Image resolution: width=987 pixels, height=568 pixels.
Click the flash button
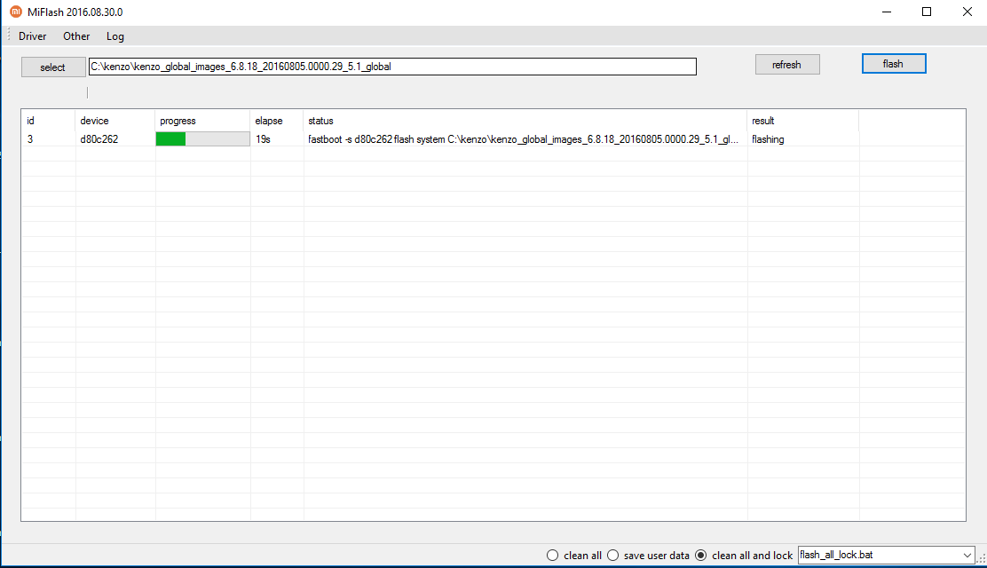[x=893, y=64]
